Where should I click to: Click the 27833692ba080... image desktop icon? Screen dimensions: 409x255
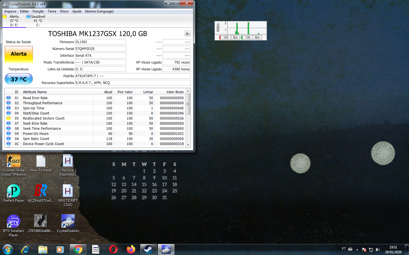[41, 224]
